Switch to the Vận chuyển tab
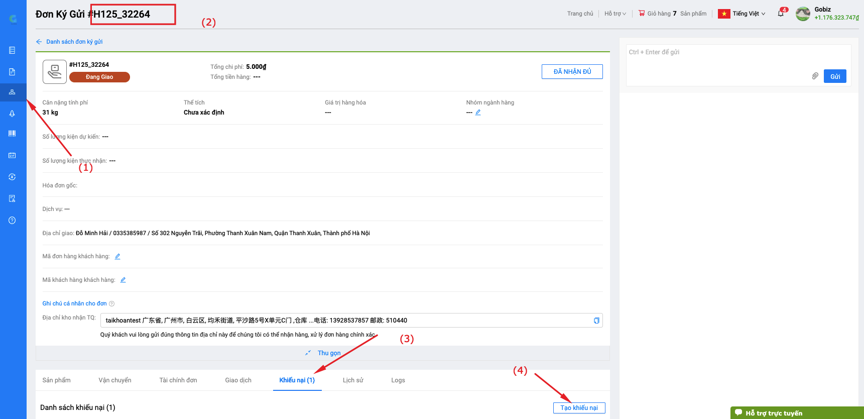864x419 pixels. tap(115, 380)
